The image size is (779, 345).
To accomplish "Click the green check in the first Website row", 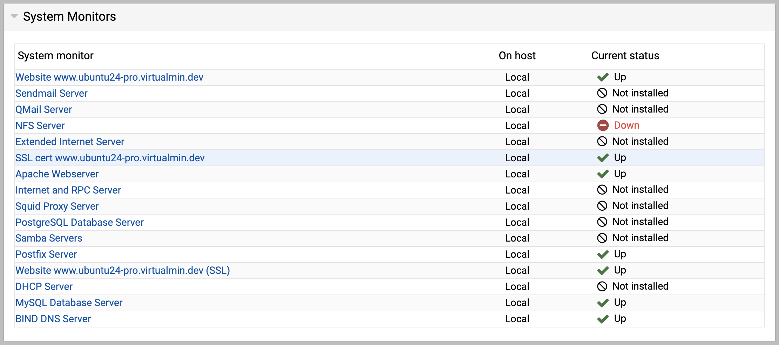I will point(603,77).
